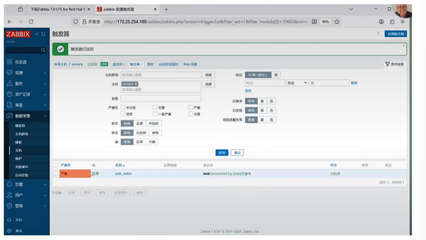Tick the web_status row checkbox
Viewport: 426px width, 240px height.
[x=56, y=174]
